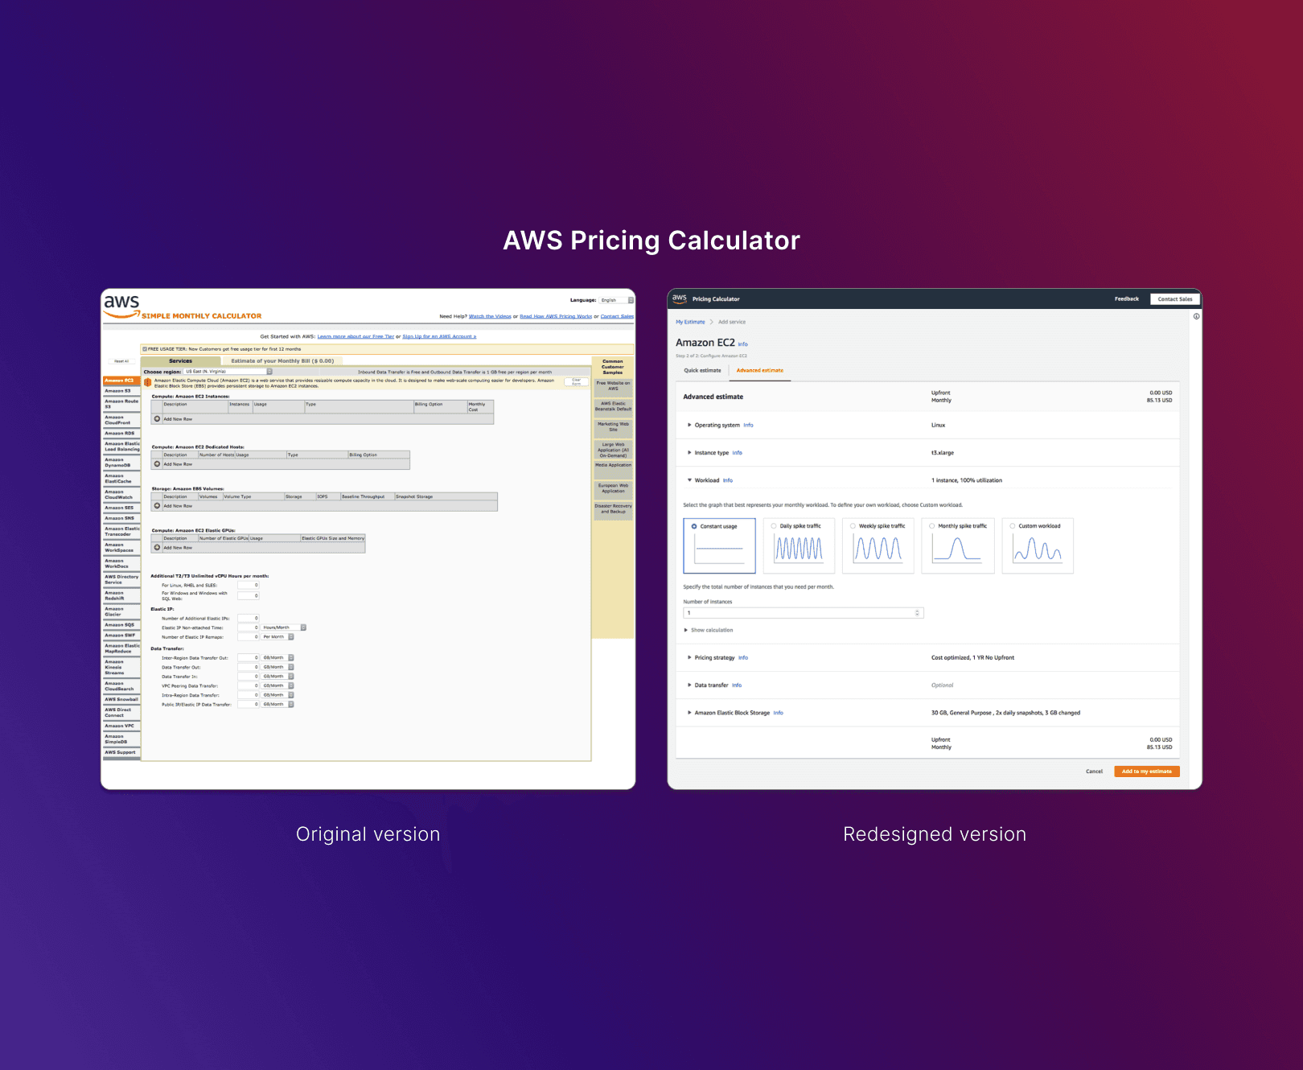This screenshot has height=1070, width=1303.
Task: Switch to the Quick estimate tab
Action: [702, 371]
